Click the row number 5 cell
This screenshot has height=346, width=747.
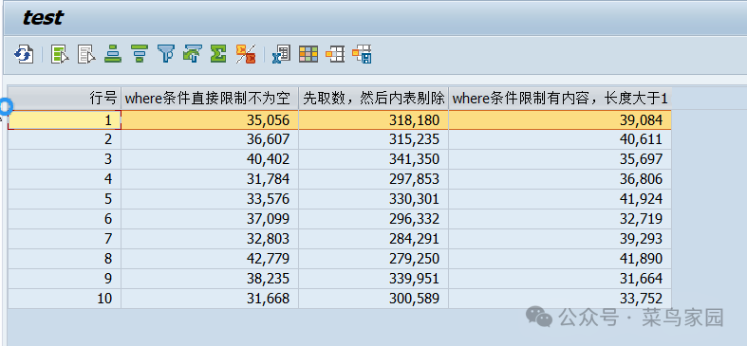coord(65,199)
